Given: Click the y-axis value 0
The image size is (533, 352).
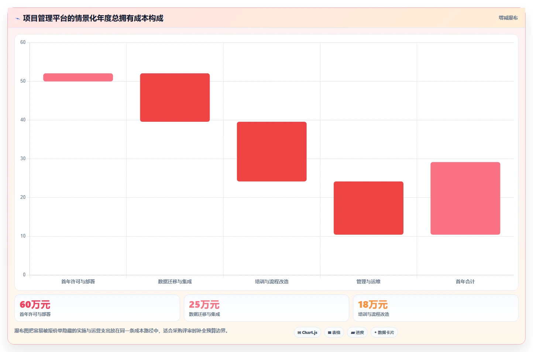Looking at the screenshot, I should (24, 275).
